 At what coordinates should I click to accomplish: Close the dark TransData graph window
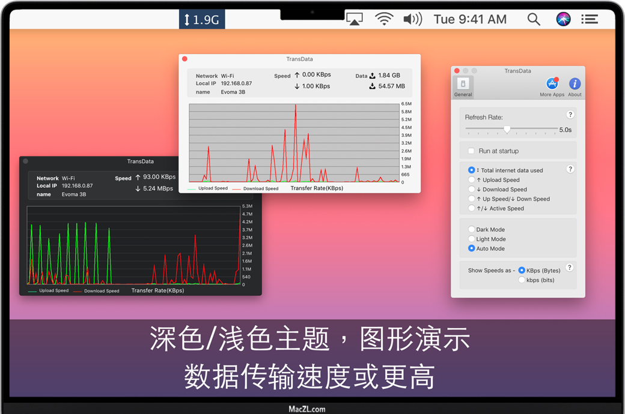pos(25,161)
